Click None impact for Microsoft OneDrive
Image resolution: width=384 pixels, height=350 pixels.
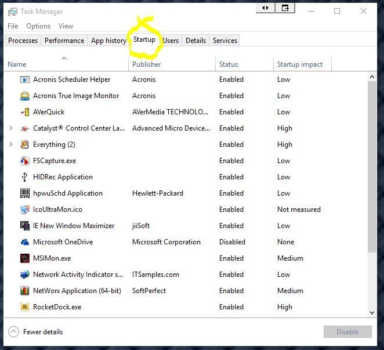click(285, 242)
